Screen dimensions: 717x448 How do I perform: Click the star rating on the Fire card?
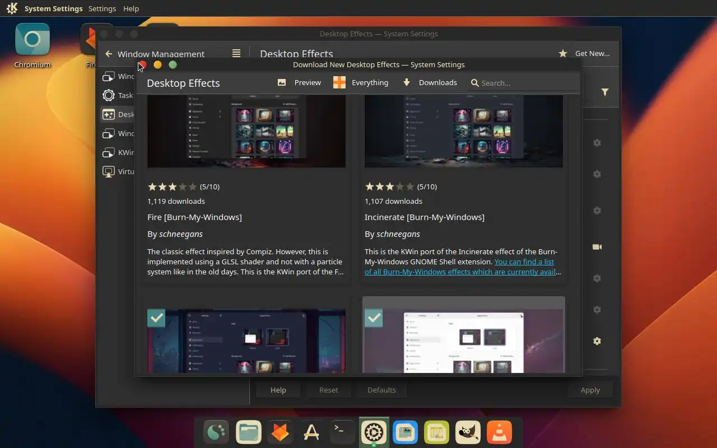pyautogui.click(x=172, y=186)
